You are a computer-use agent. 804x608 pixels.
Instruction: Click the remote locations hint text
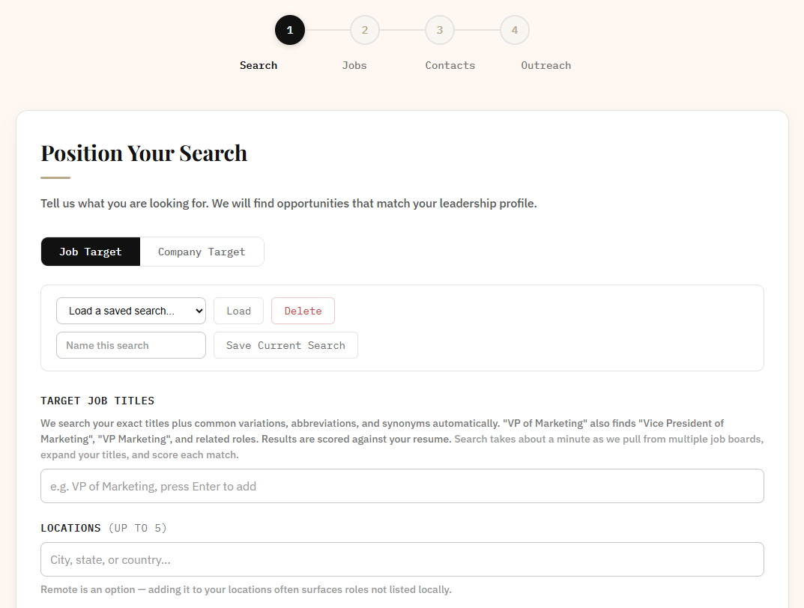click(x=246, y=589)
